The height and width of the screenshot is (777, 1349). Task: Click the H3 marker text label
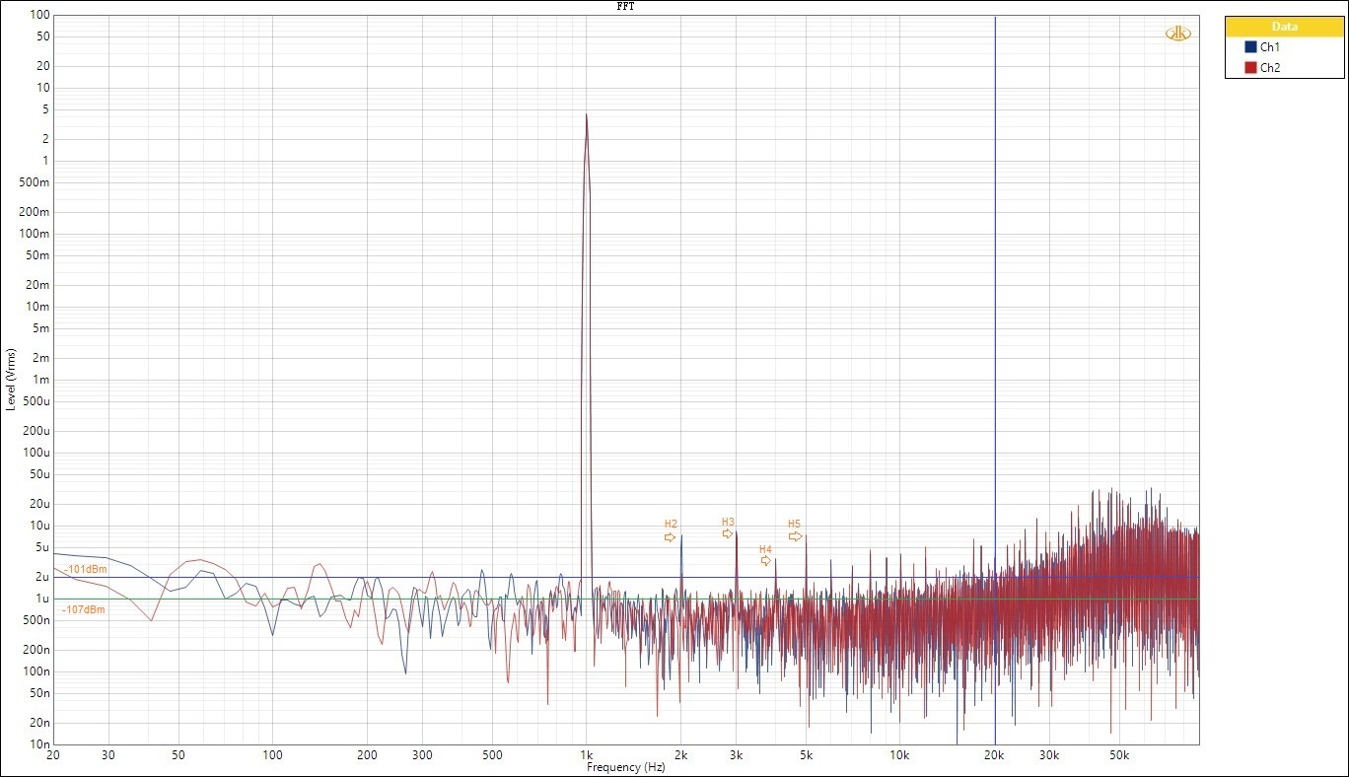point(728,522)
